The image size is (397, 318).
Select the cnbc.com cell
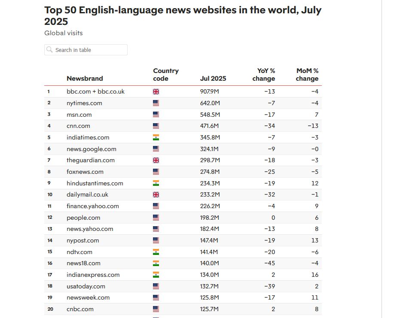pyautogui.click(x=80, y=309)
